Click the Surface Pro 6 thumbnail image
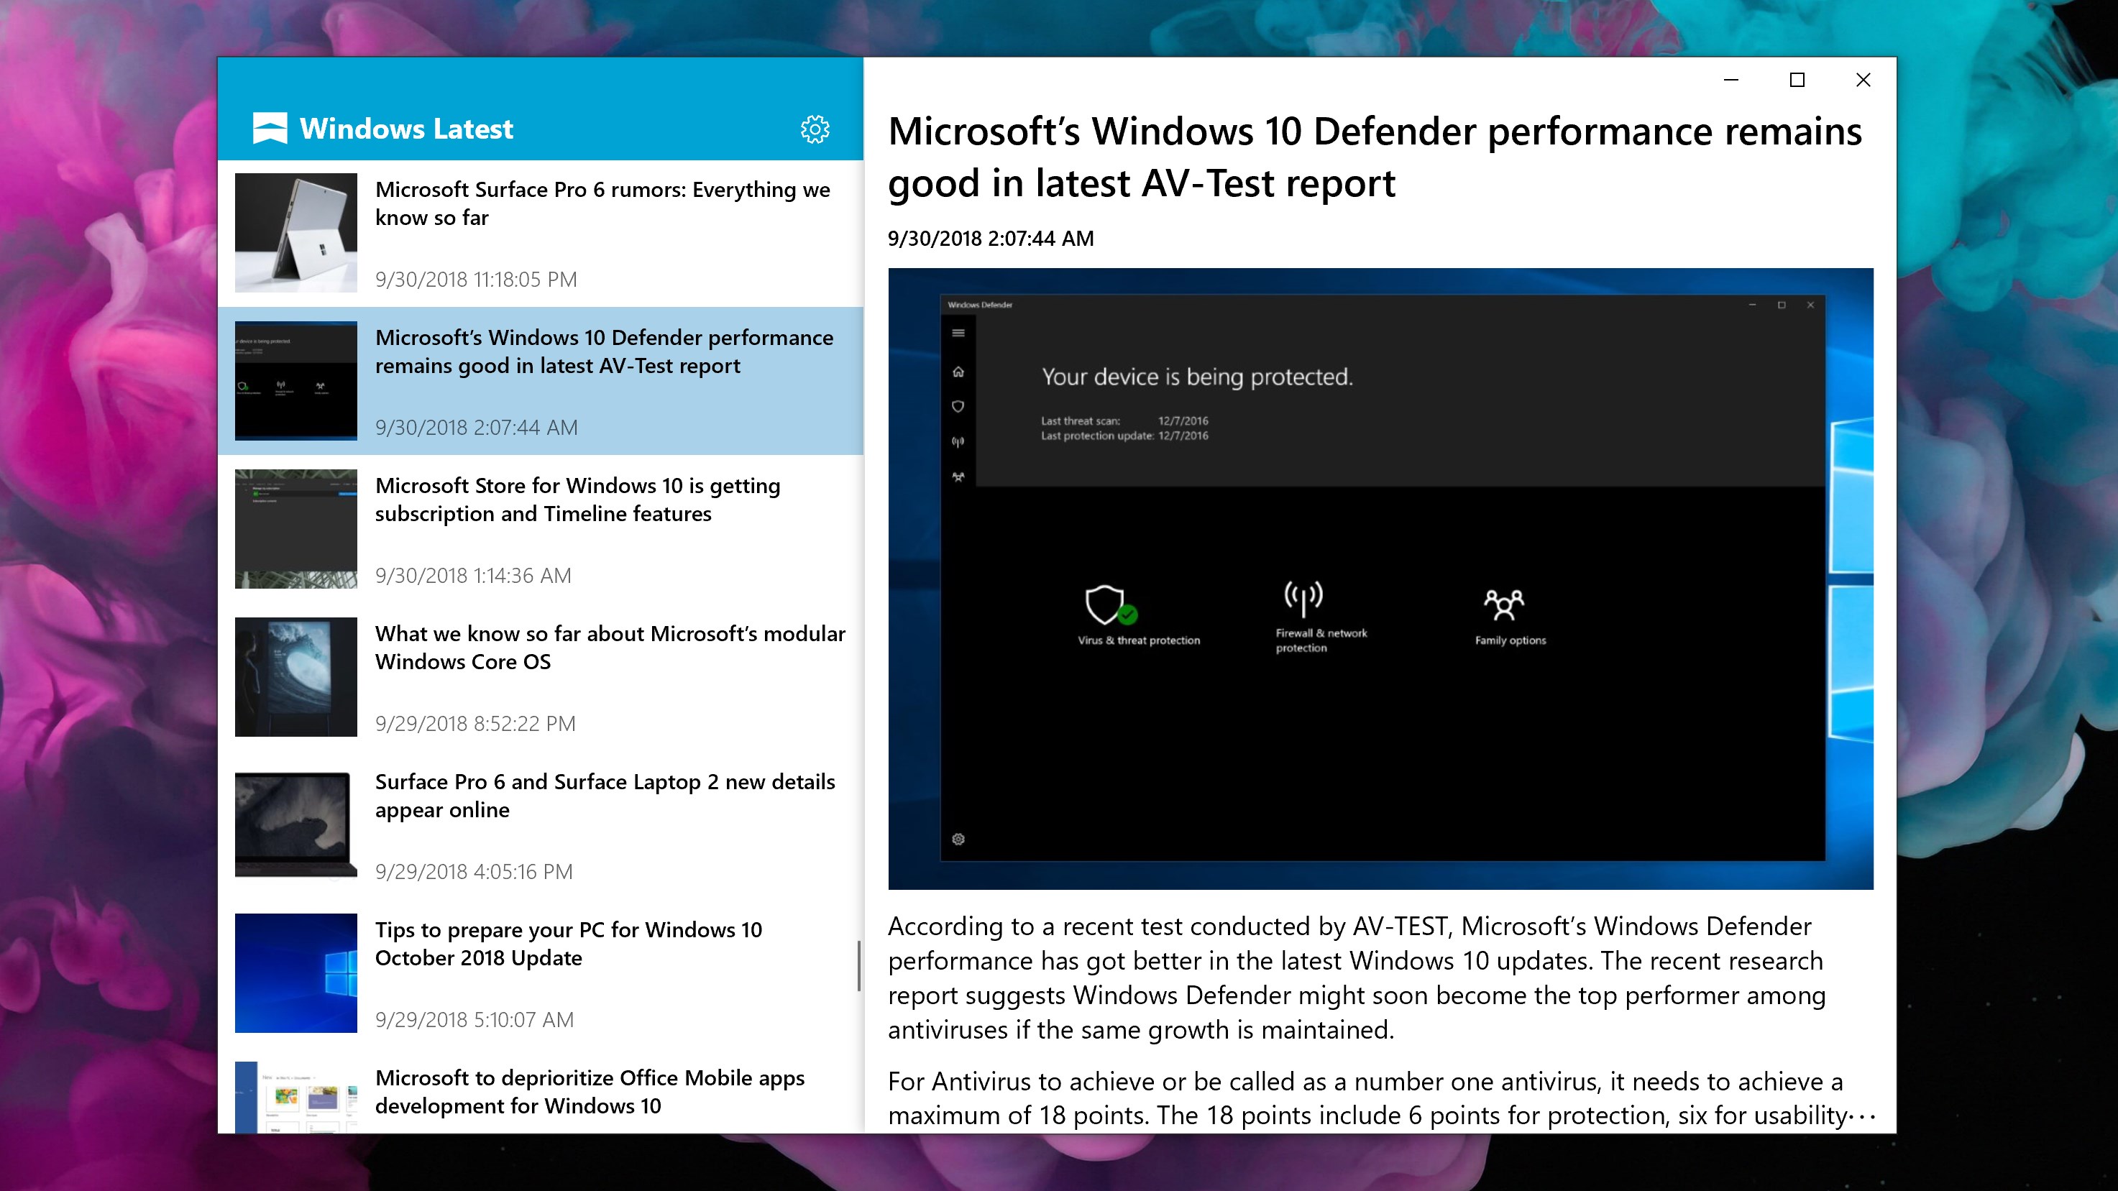 click(x=296, y=233)
